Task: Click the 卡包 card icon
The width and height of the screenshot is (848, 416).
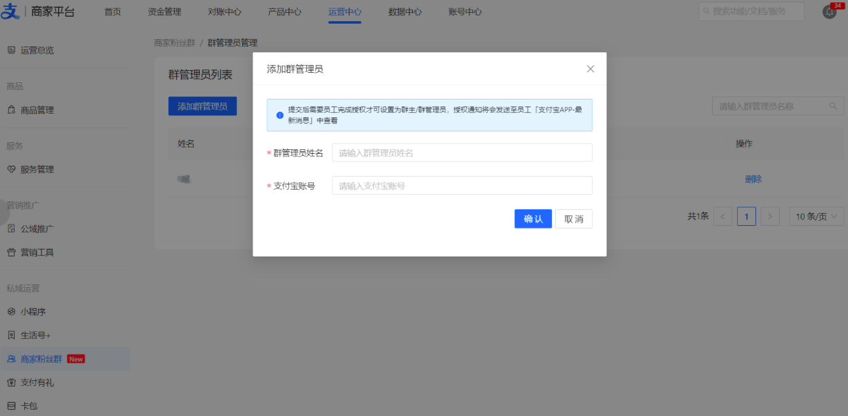Action: [x=11, y=405]
